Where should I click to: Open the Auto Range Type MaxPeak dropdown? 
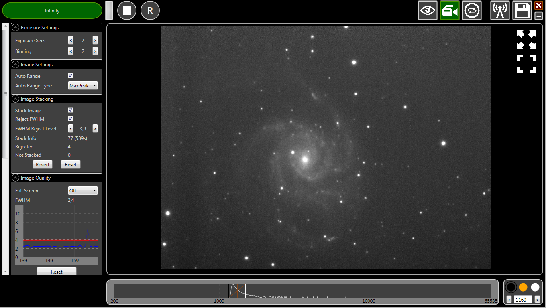coord(83,86)
